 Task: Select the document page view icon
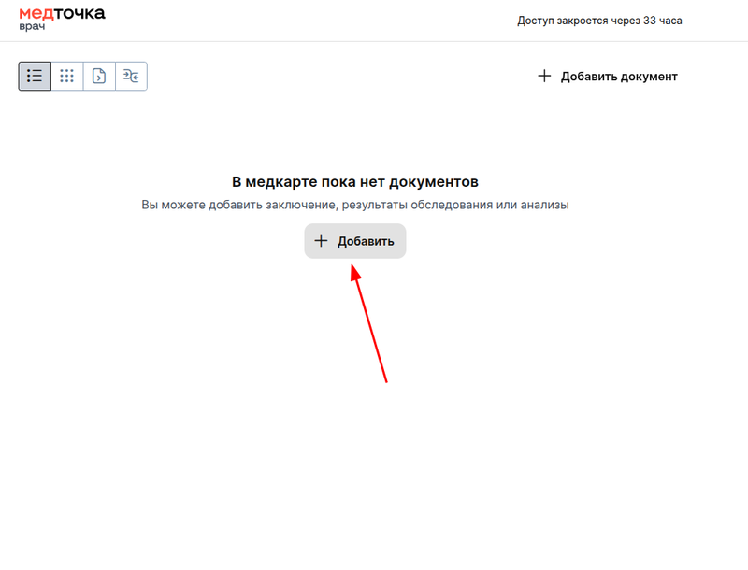pyautogui.click(x=99, y=76)
